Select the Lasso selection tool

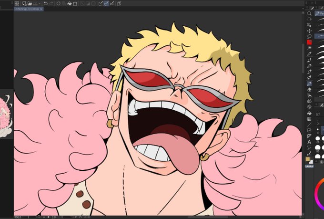(309, 37)
